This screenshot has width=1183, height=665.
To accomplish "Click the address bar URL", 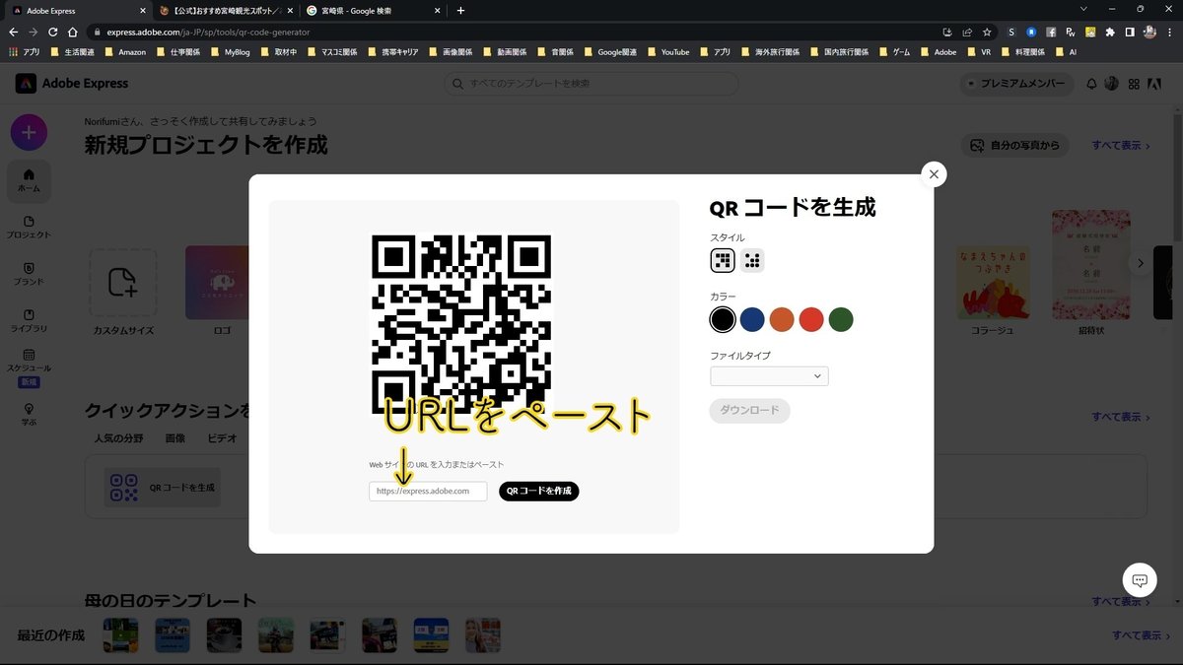I will pyautogui.click(x=208, y=32).
